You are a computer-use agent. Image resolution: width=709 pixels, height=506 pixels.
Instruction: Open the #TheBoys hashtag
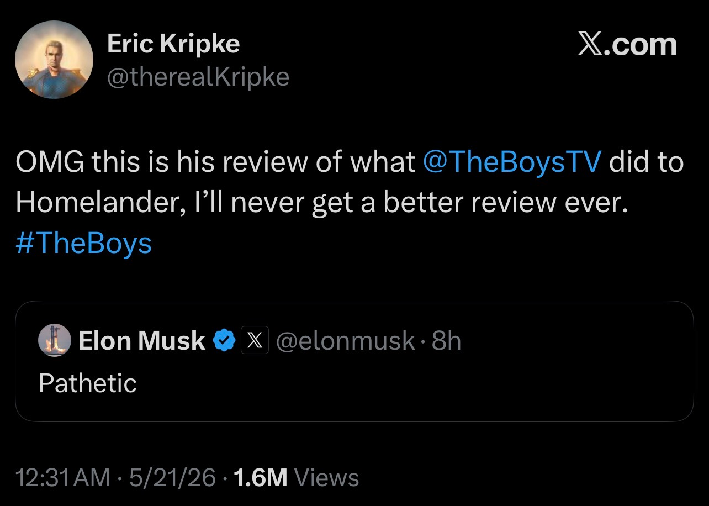(x=83, y=244)
